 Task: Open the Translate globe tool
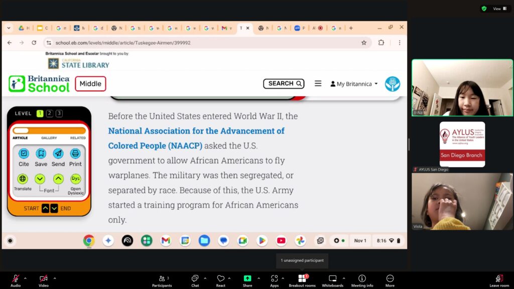click(x=23, y=179)
